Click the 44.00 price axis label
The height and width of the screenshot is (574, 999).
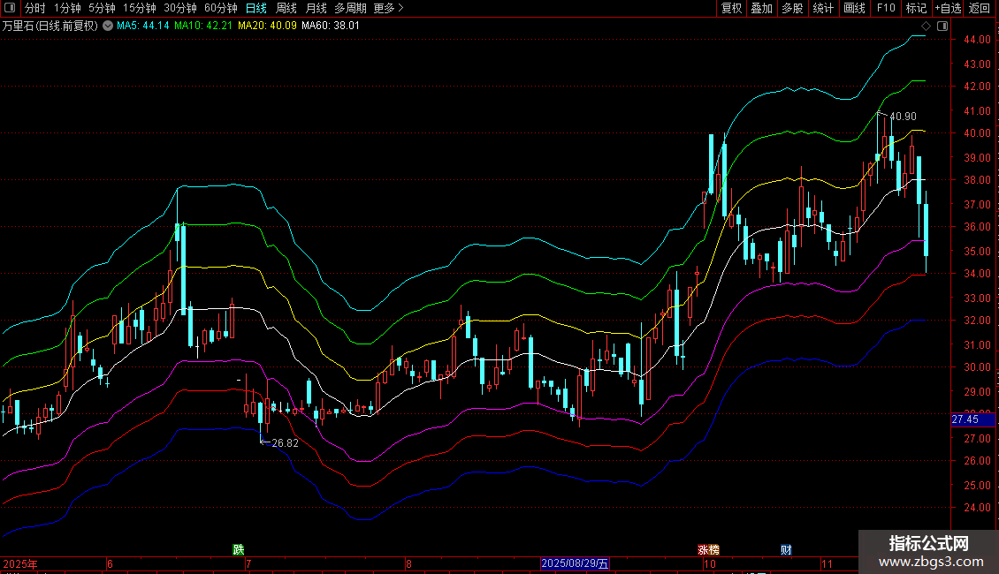coord(977,40)
